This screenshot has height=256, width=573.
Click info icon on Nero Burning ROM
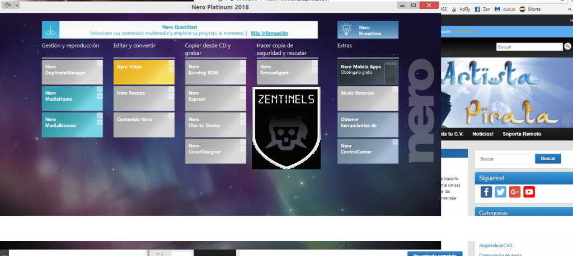pyautogui.click(x=243, y=63)
